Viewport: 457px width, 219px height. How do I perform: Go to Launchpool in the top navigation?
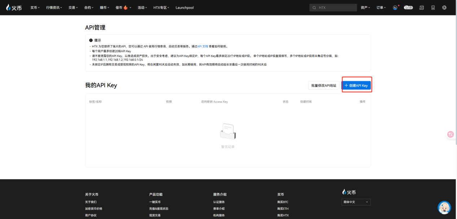185,8
